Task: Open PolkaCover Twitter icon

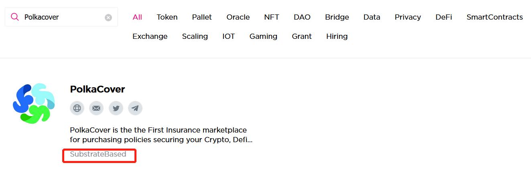Action: 116,108
